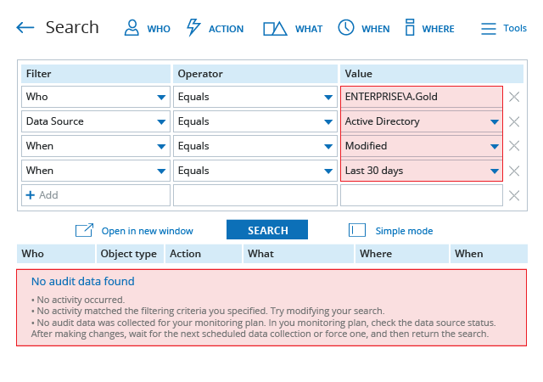Screen dimensions: 543x382
Task: Expand the Who filter dropdown
Action: coord(161,98)
